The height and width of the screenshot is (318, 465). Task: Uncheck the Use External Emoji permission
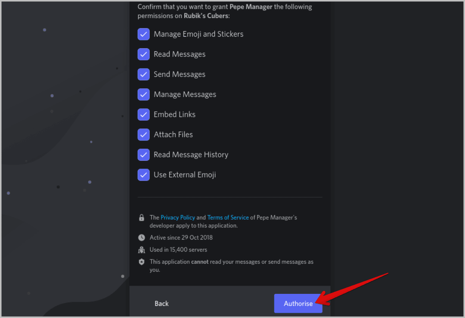(x=143, y=175)
